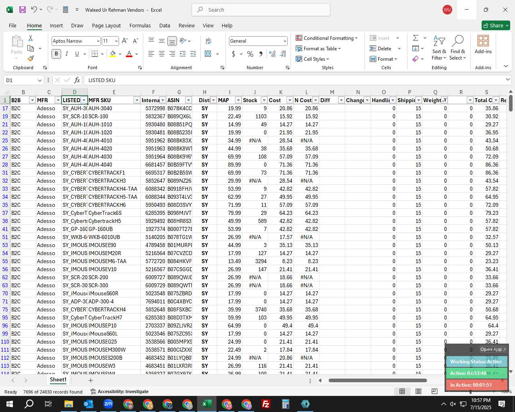This screenshot has width=515, height=412.
Task: Decrease font size with smaller A icon
Action: [135, 41]
